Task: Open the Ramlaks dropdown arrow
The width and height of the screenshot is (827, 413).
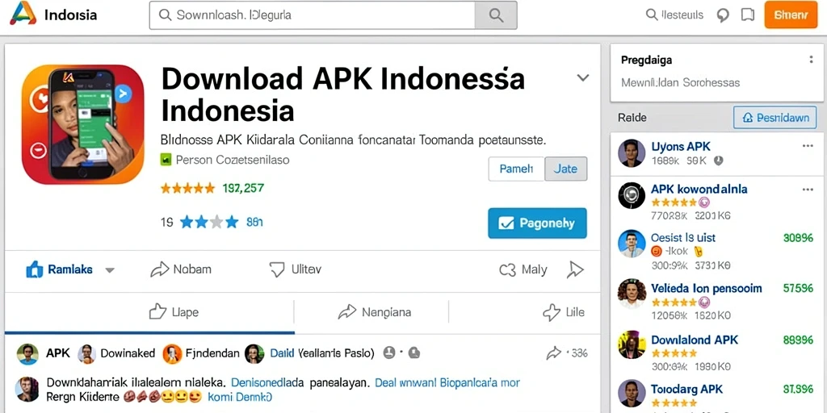Action: click(x=110, y=270)
